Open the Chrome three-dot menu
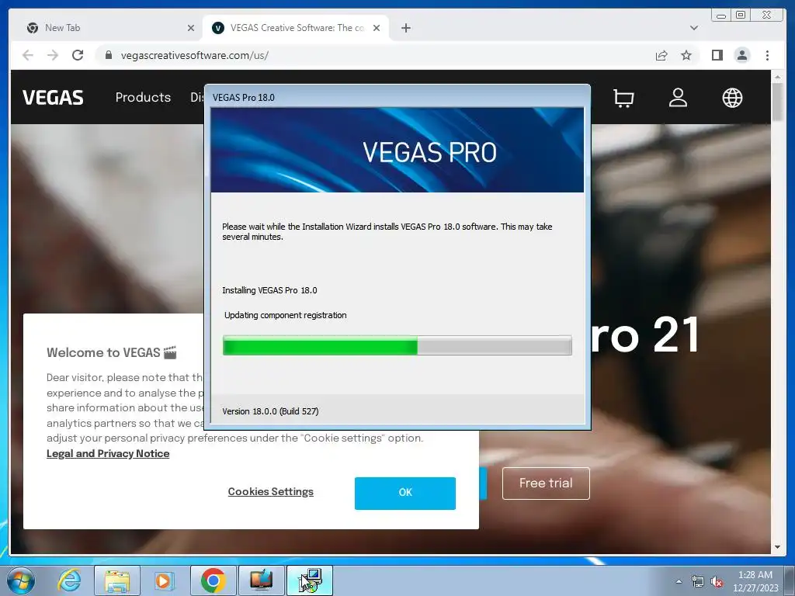The image size is (795, 596). pos(767,55)
